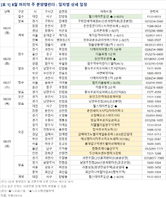
Task: Click the '평화동2가' district cell
Action: coord(63,40)
